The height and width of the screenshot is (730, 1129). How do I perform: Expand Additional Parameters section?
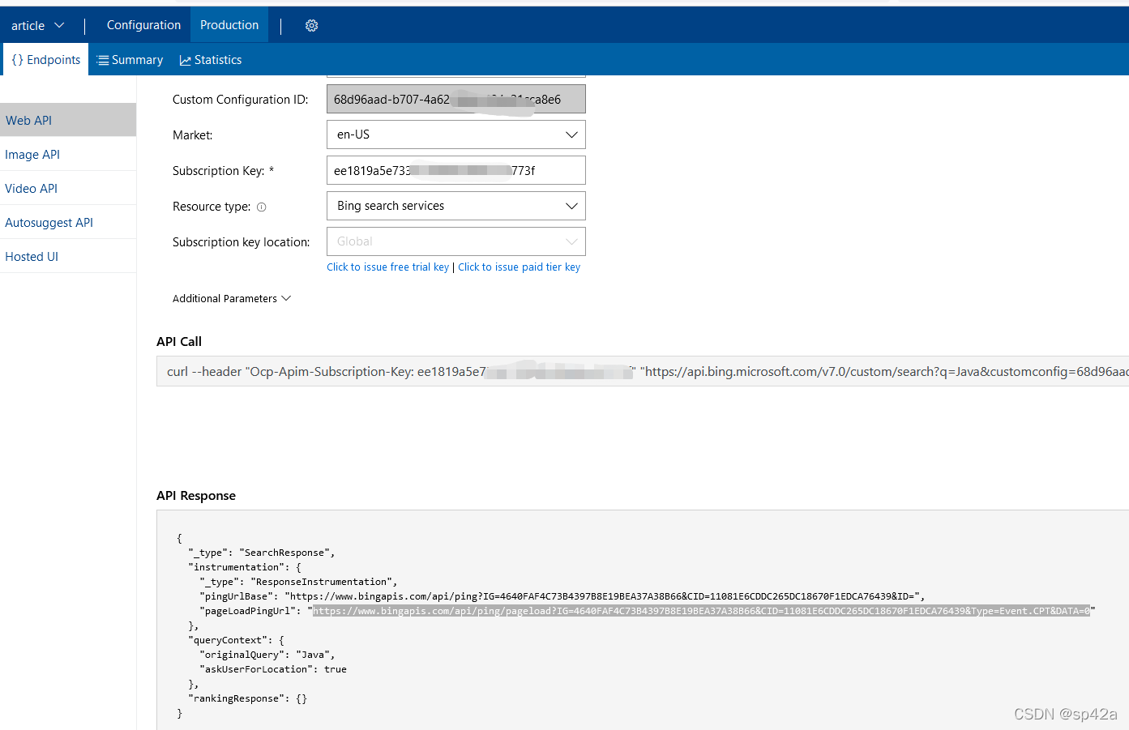(231, 298)
